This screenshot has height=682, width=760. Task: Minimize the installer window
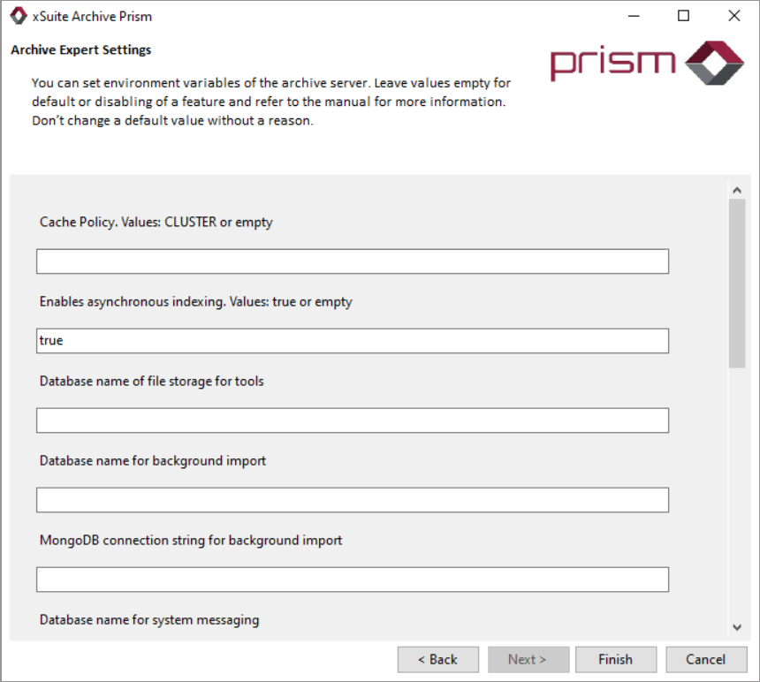click(633, 16)
